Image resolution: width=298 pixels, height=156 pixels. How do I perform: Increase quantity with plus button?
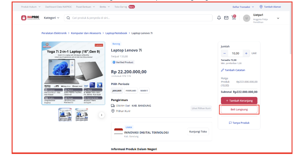click(x=246, y=53)
